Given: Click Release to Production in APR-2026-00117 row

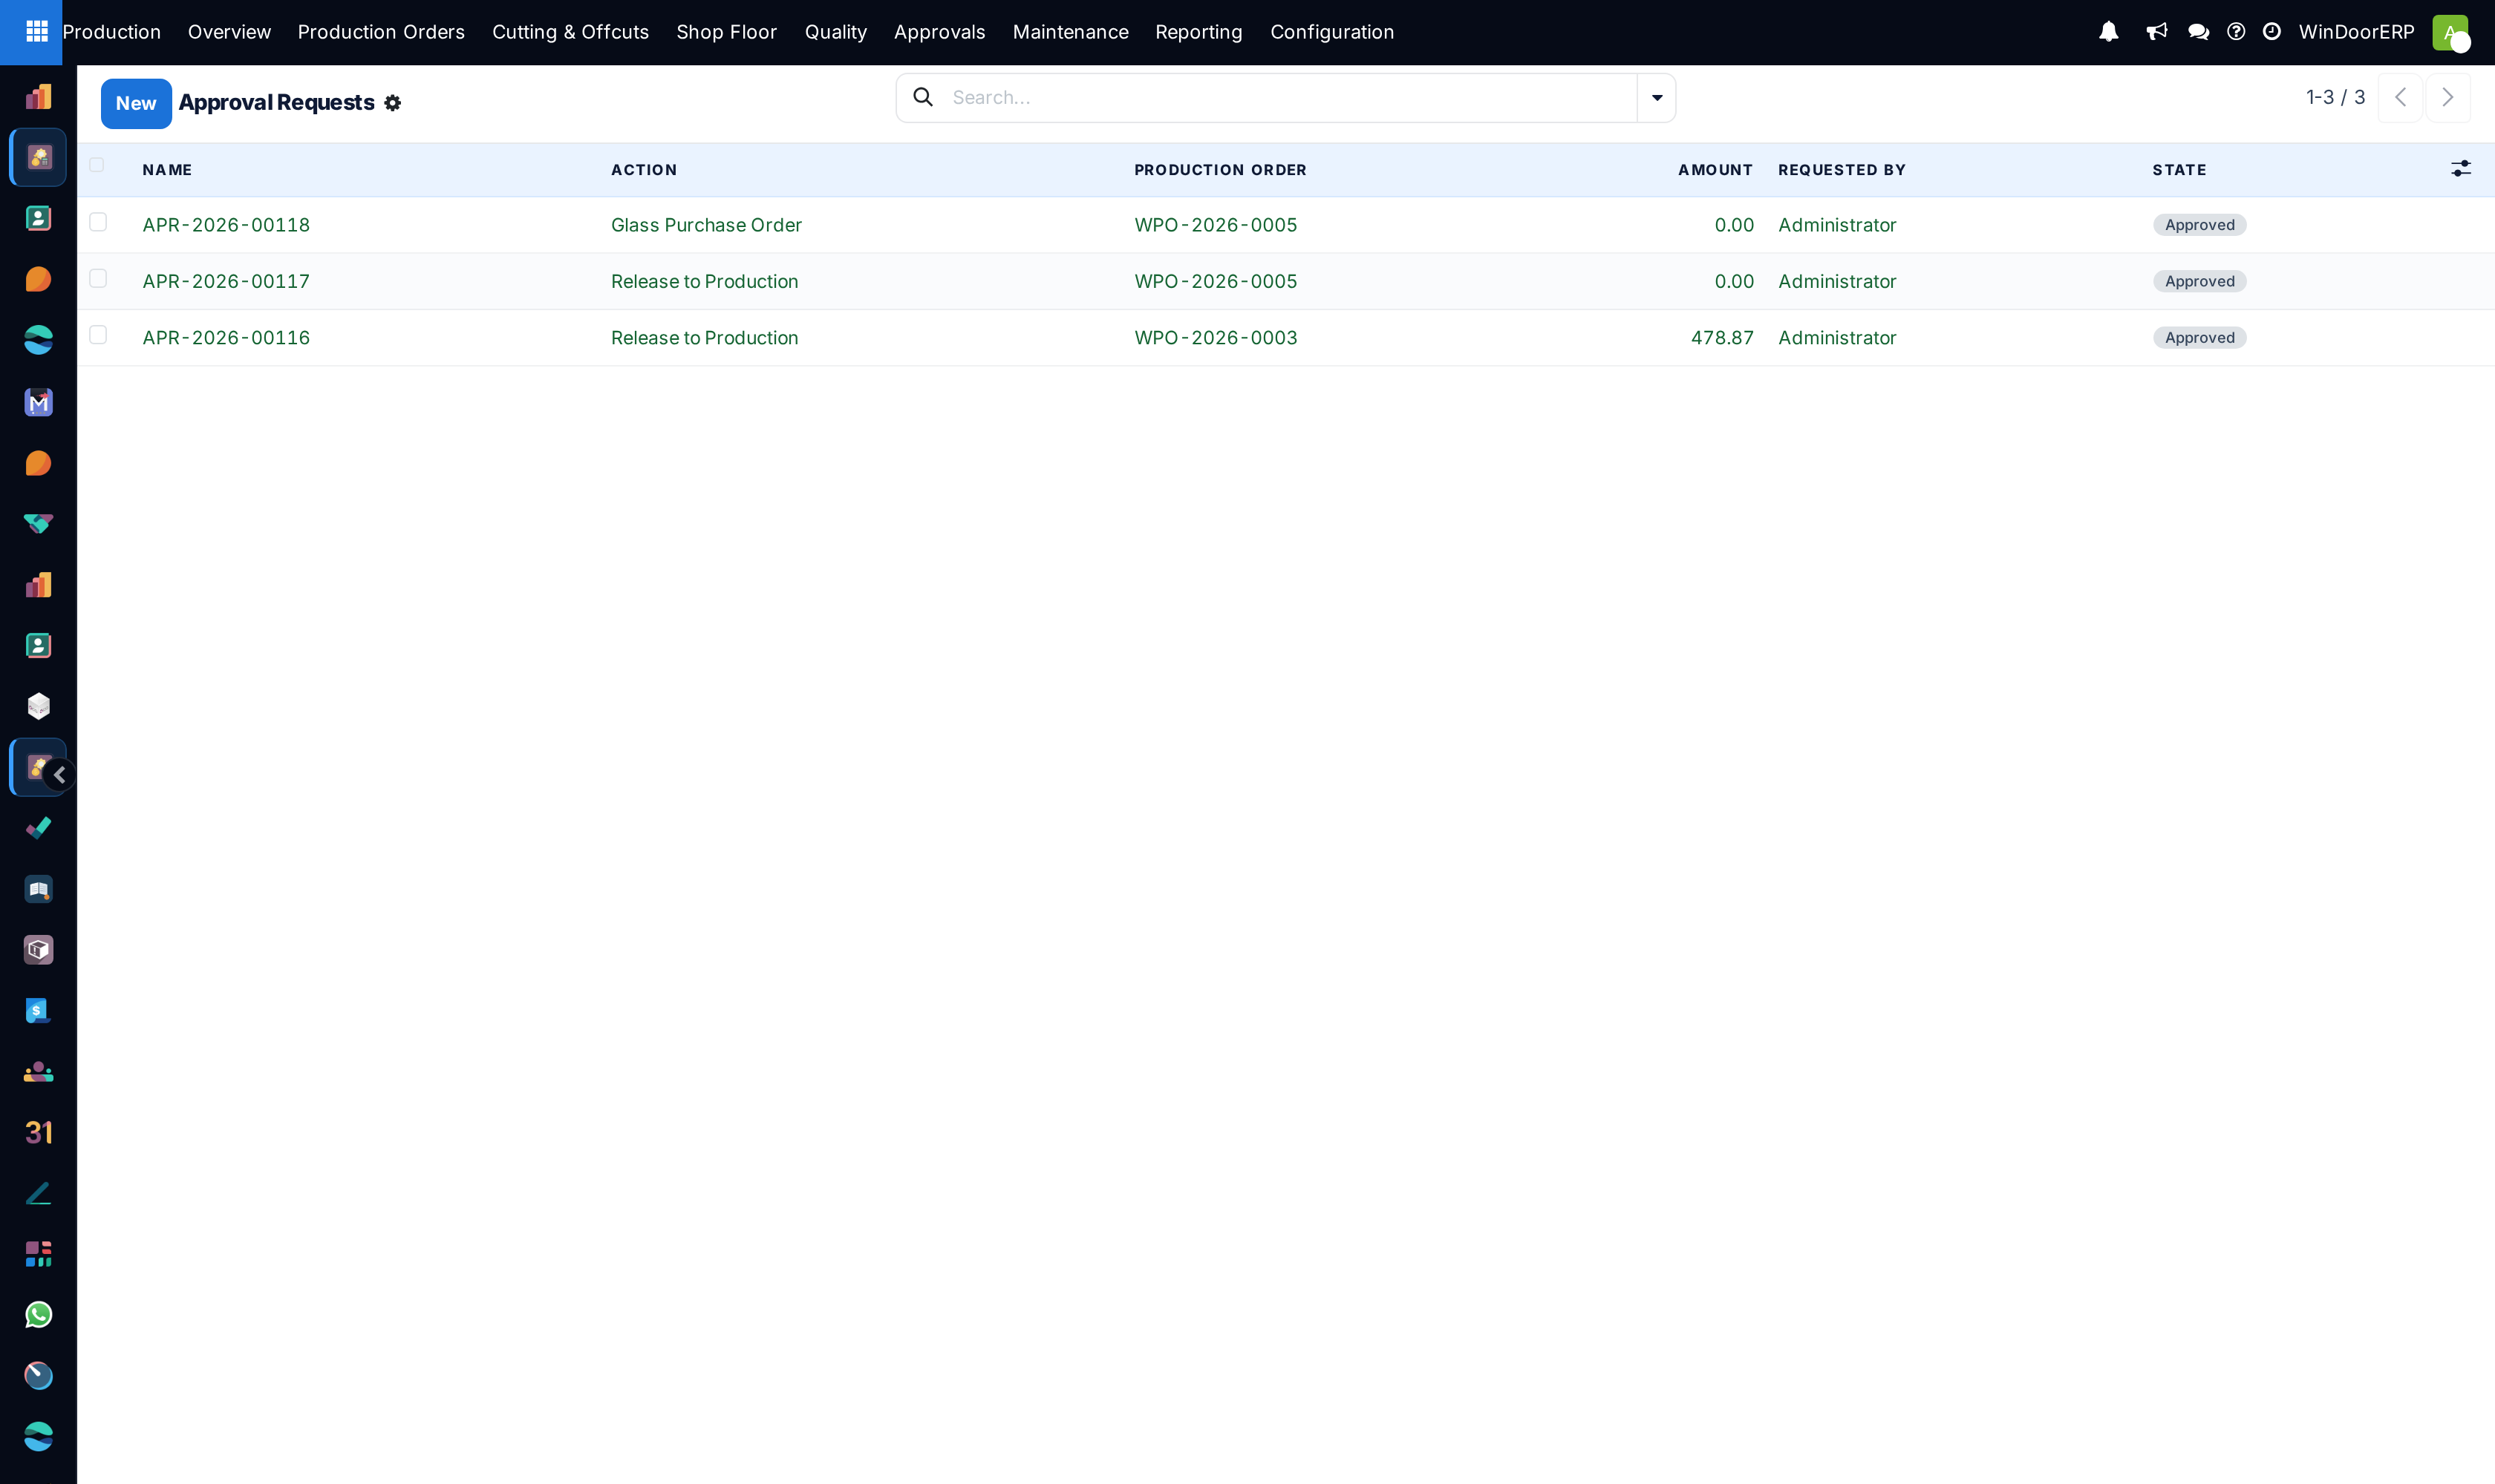Looking at the screenshot, I should click(705, 281).
